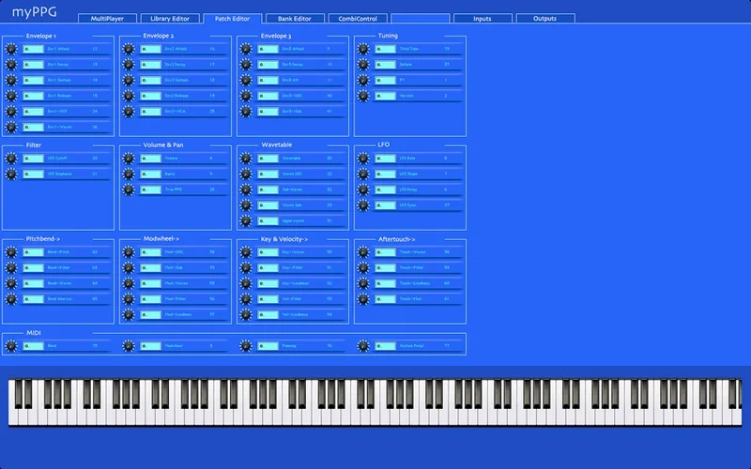Click the Env1 Decay knob

pyautogui.click(x=11, y=65)
